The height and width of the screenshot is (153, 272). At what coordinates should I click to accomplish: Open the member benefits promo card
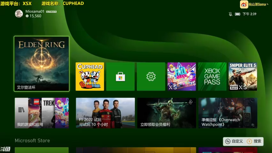(x=167, y=113)
